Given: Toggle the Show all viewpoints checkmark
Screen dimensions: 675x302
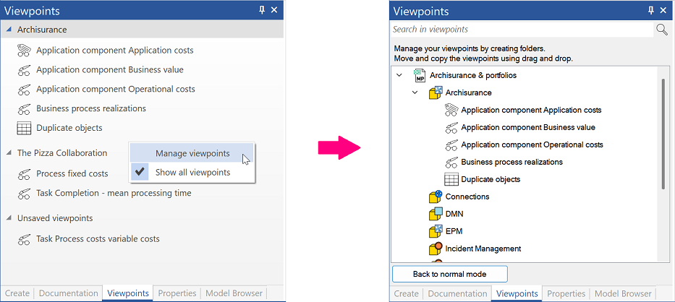Looking at the screenshot, I should click(x=139, y=173).
